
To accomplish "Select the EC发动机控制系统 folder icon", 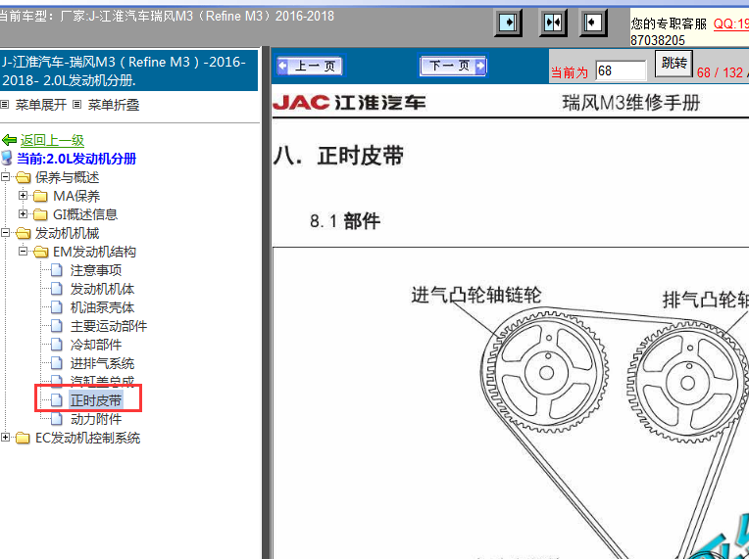I will click(x=23, y=439).
